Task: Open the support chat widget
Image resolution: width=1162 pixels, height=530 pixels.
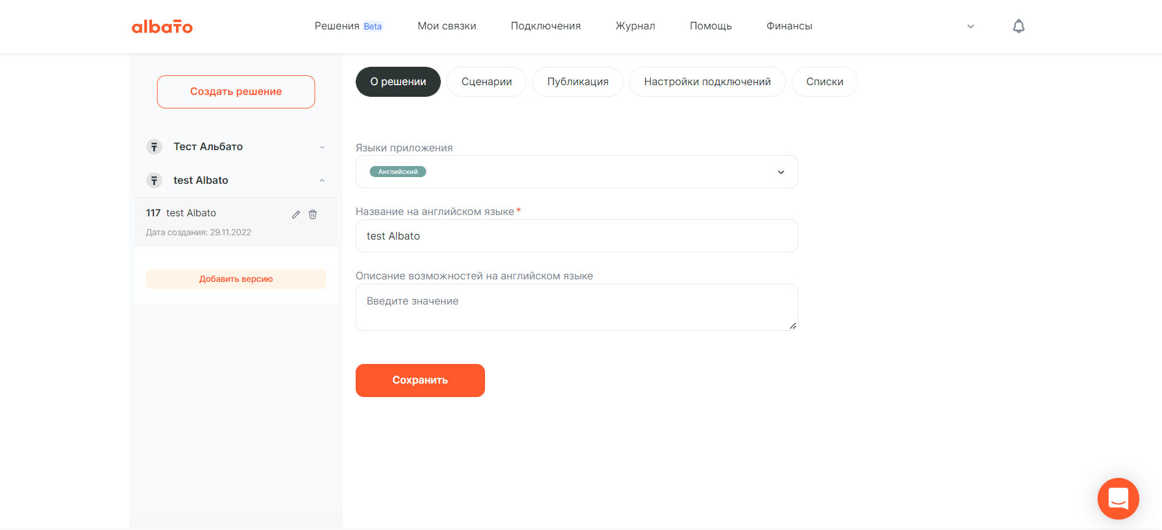Action: (1118, 498)
